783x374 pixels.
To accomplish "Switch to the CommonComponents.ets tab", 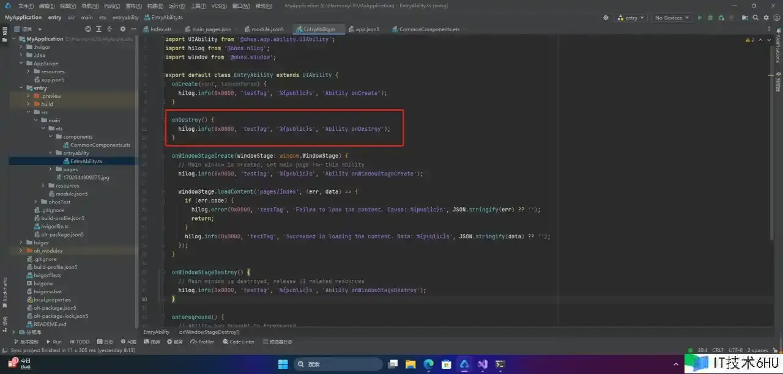I will click(426, 29).
